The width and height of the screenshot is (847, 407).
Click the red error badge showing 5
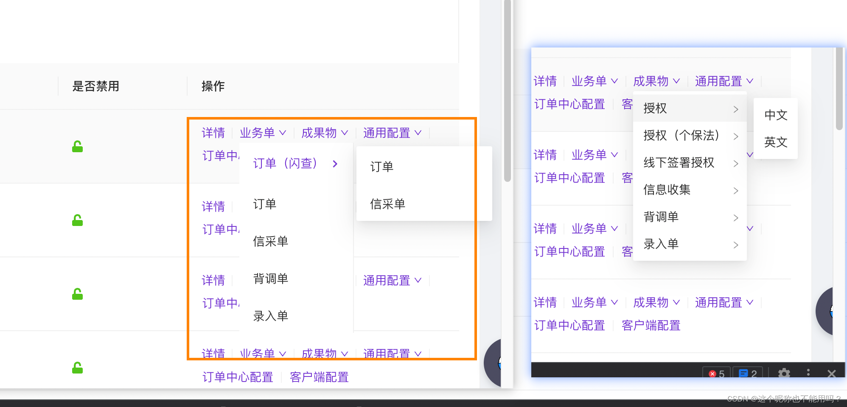(716, 374)
